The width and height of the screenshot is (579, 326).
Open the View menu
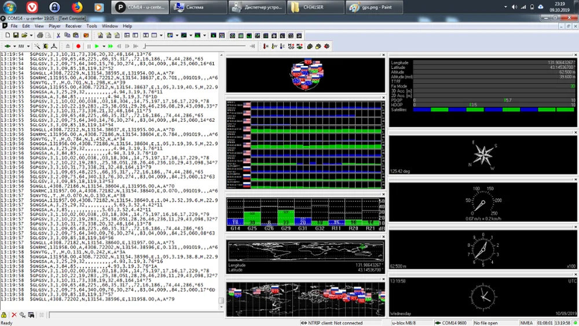tap(39, 26)
